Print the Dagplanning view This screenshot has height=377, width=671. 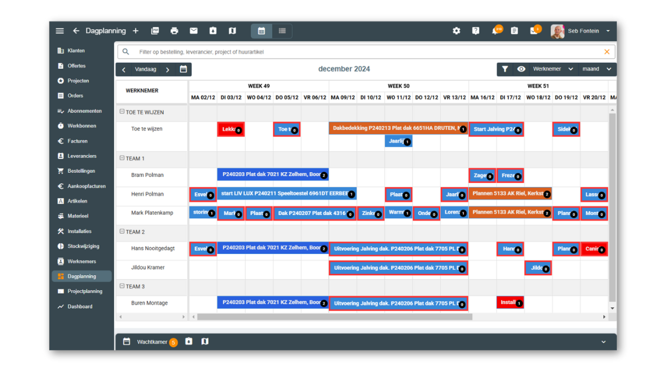(174, 31)
